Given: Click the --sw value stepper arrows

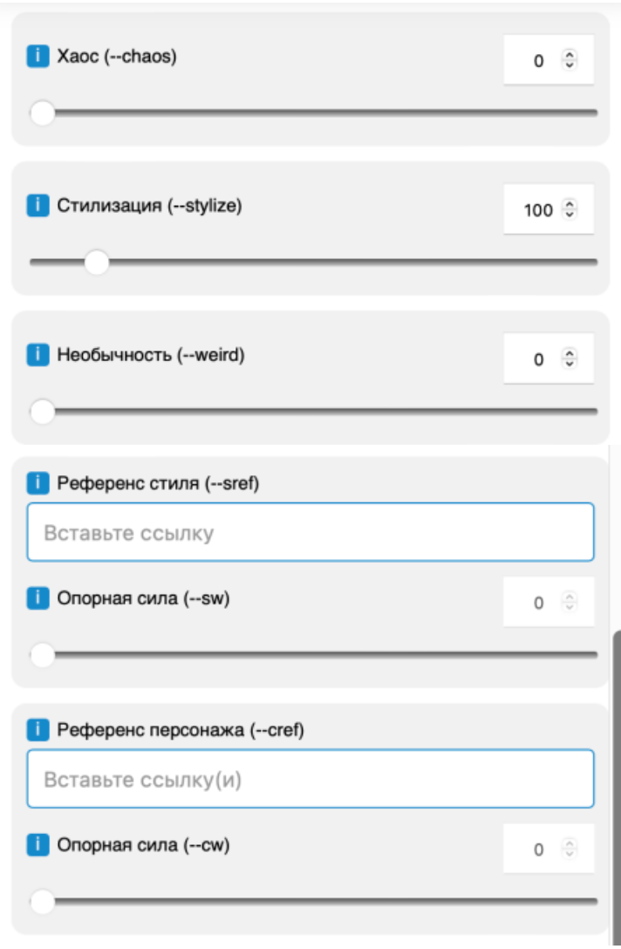Looking at the screenshot, I should pos(570,602).
